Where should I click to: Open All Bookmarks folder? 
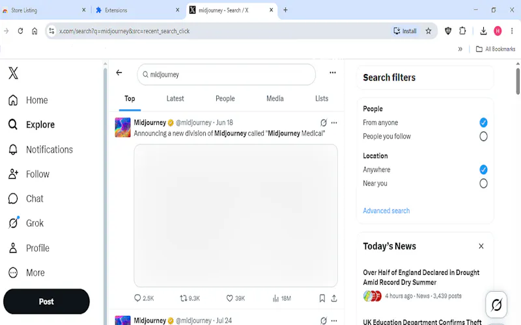496,49
